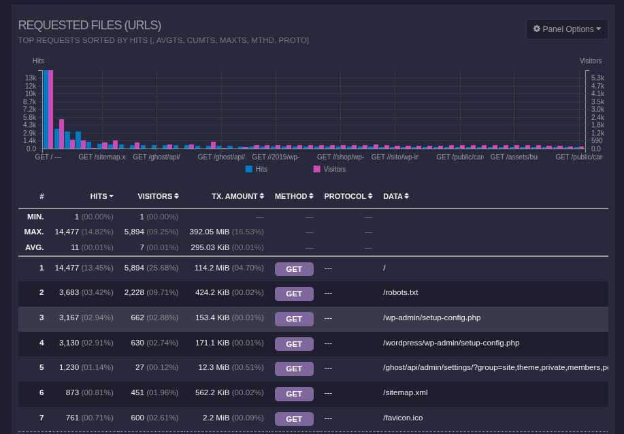Click the sort arrows beside the TX. AMOUNT header
The image size is (624, 434).
pos(262,196)
